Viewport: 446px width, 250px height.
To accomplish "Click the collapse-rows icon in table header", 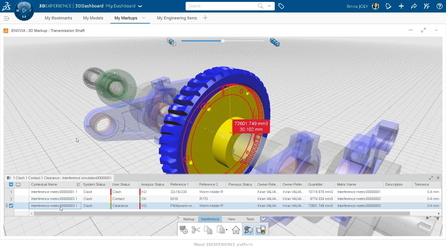I will point(18,185).
